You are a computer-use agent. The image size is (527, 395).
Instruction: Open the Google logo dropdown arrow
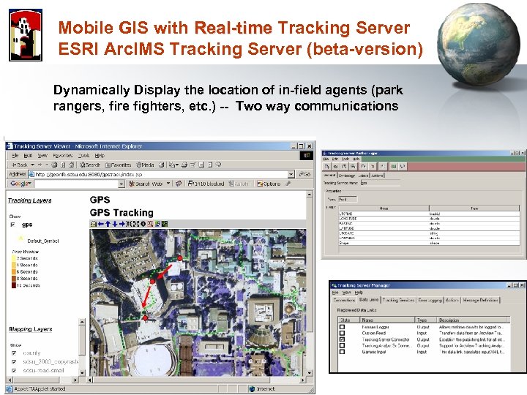[29, 183]
